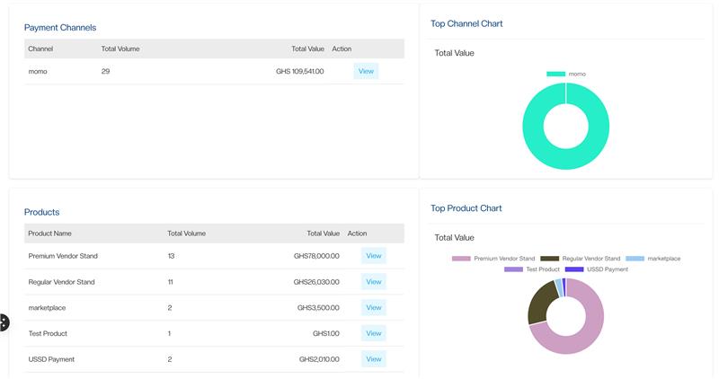Click the GHS 109,541.00 total value

pos(300,72)
